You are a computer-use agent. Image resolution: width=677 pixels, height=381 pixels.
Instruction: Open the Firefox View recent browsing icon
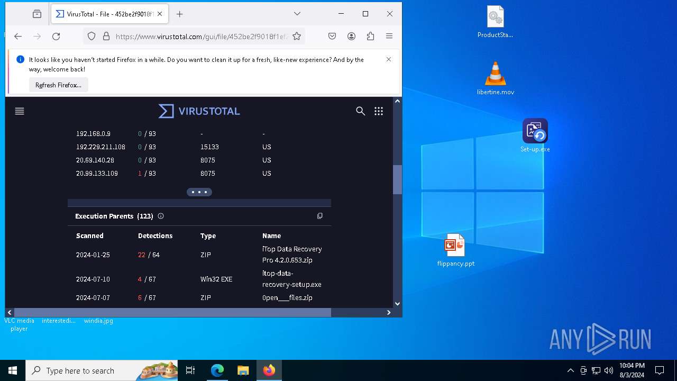[x=37, y=14]
